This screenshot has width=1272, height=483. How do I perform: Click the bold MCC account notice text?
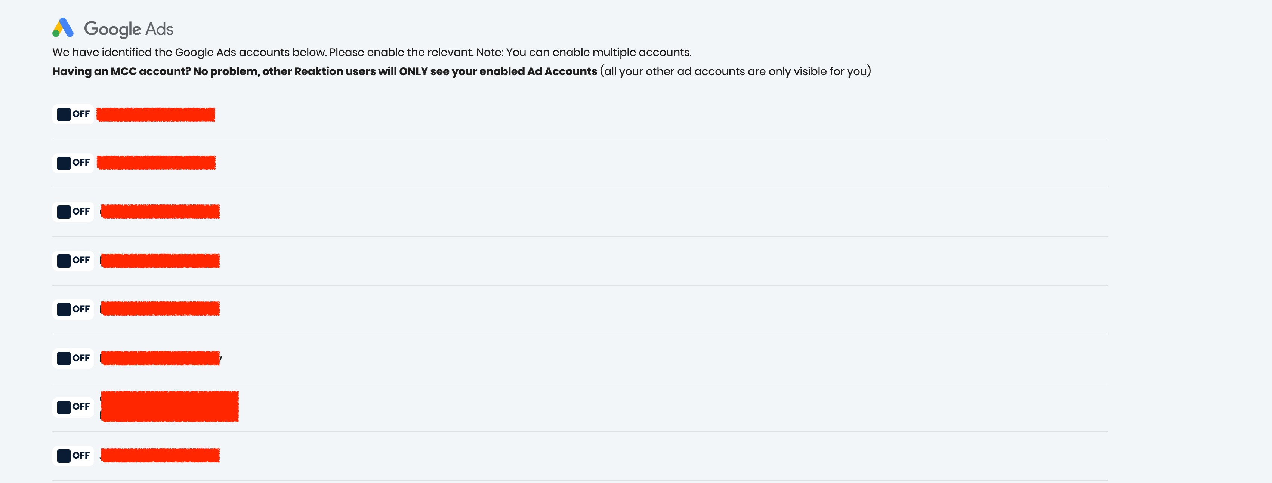coord(324,72)
